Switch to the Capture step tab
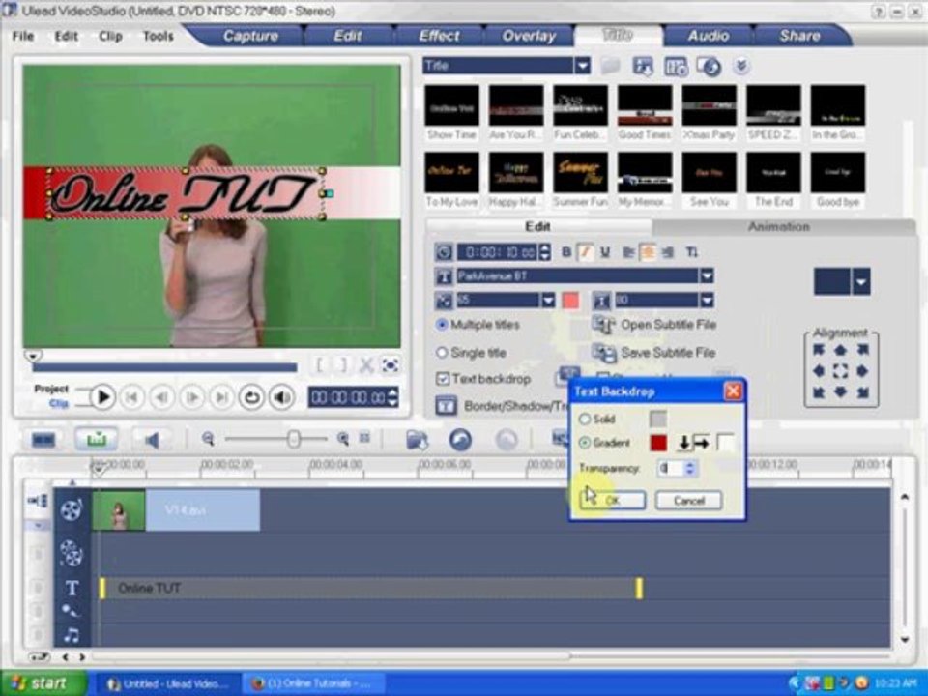 click(250, 36)
